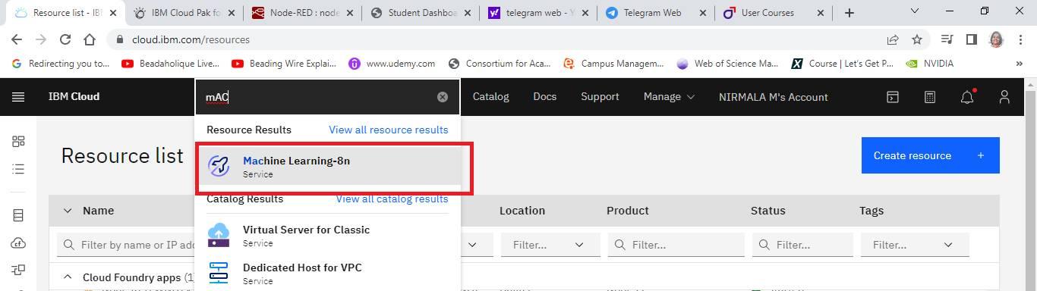Open the cost estimator calculator icon
The width and height of the screenshot is (1037, 291).
930,97
